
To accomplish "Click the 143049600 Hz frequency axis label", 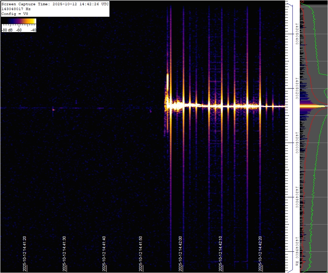I will (x=297, y=250).
